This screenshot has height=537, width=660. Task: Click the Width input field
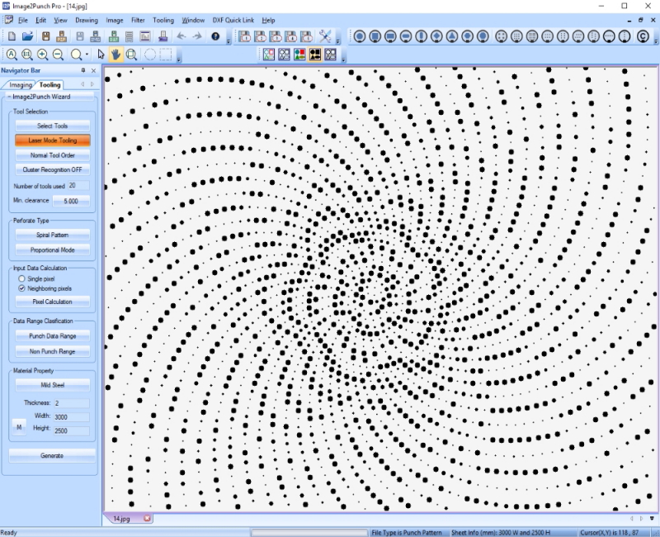coord(72,417)
